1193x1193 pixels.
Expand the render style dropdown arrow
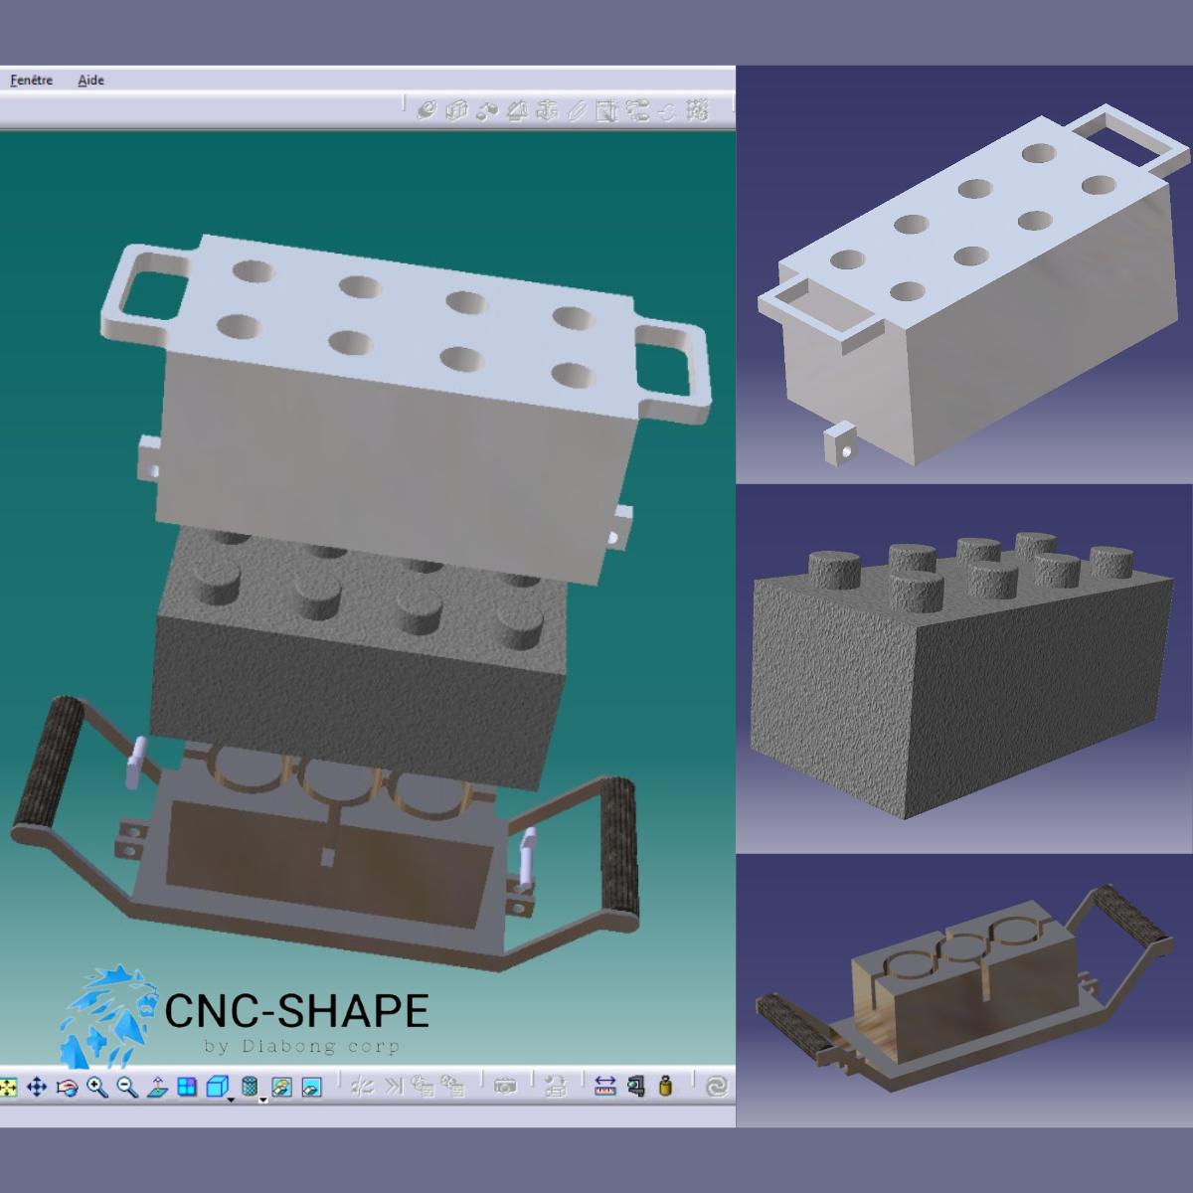pyautogui.click(x=263, y=1100)
